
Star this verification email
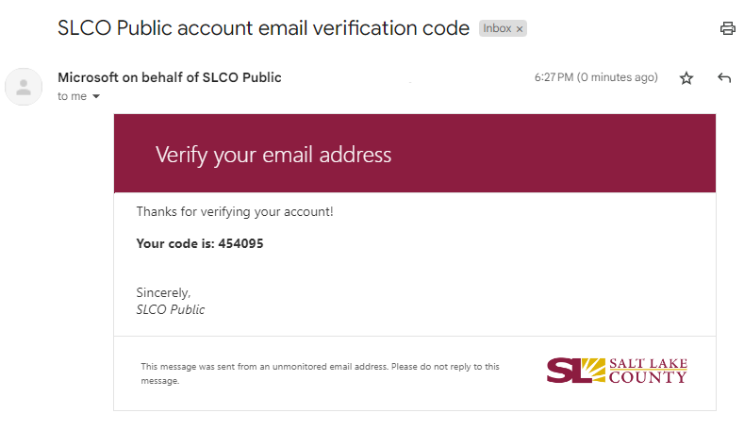(x=686, y=78)
